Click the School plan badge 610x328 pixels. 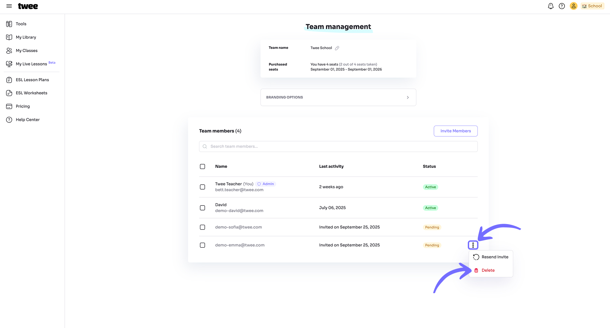pyautogui.click(x=592, y=6)
